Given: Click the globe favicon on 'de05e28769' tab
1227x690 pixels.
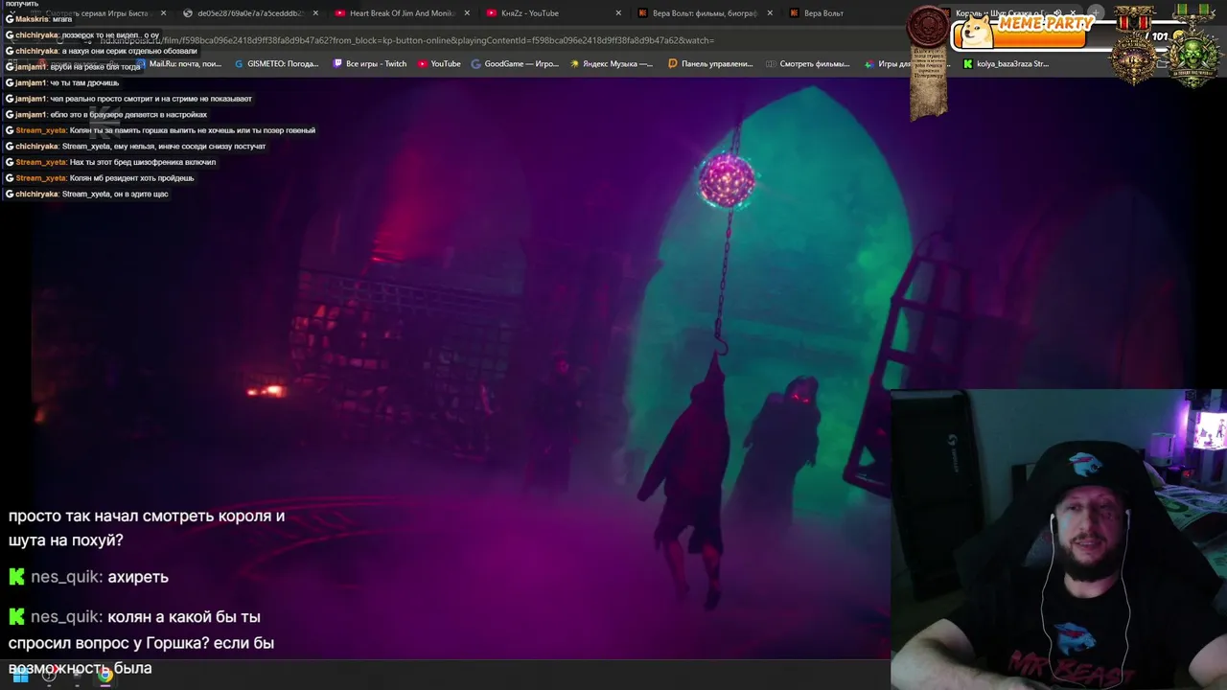Looking at the screenshot, I should pyautogui.click(x=188, y=13).
